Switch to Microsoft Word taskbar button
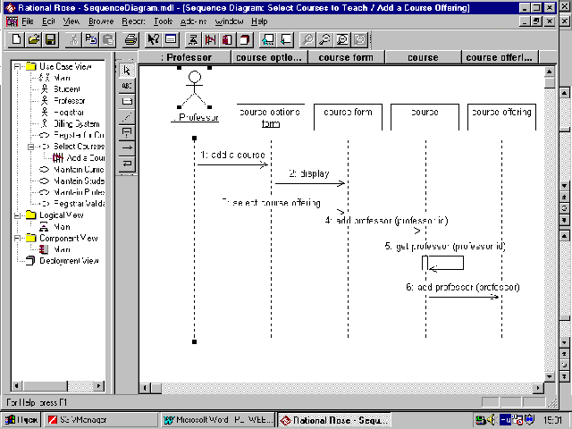The image size is (572, 429). pos(218,420)
